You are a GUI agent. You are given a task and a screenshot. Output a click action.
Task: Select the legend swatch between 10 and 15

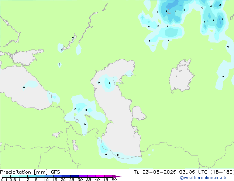click(49, 176)
